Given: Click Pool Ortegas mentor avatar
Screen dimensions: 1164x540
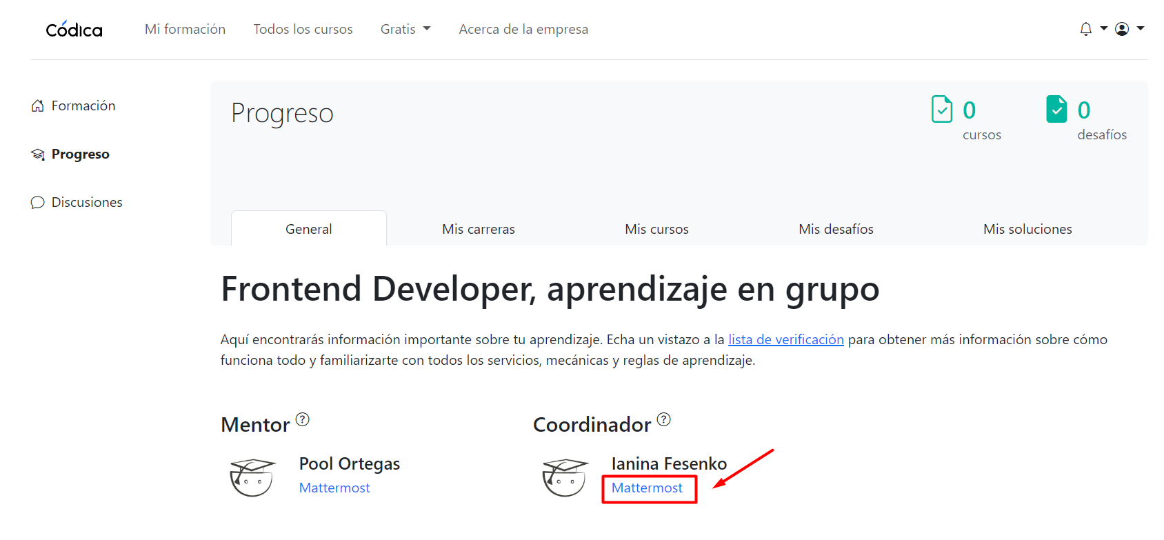Looking at the screenshot, I should (x=252, y=477).
